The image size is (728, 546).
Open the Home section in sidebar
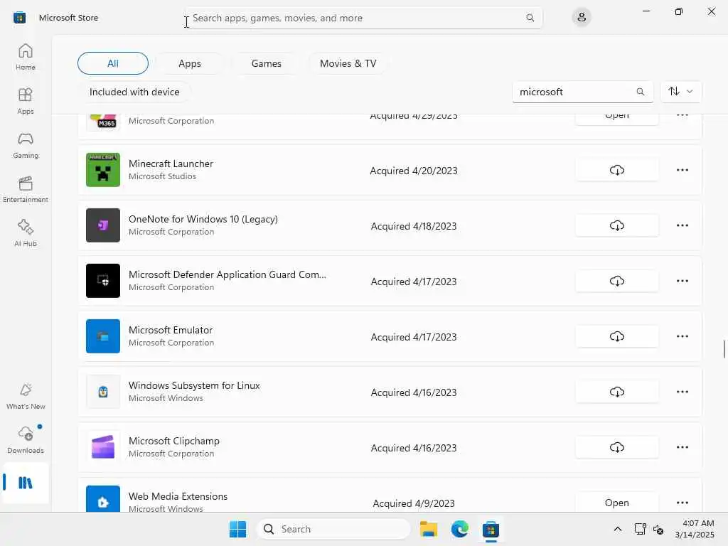[x=26, y=57]
